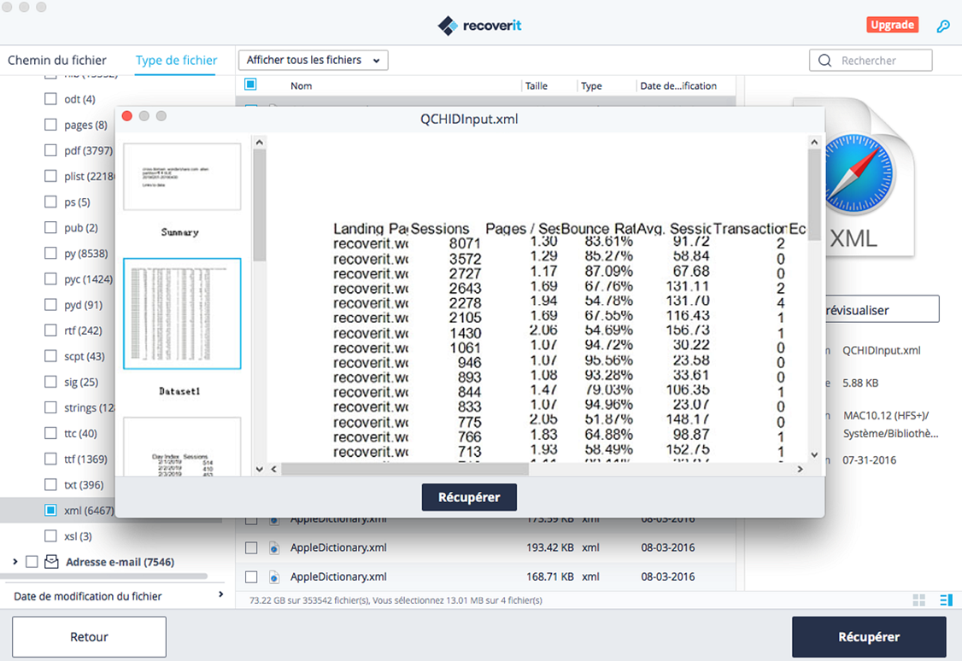Click scroll down arrow of preview content
962x661 pixels.
814,455
